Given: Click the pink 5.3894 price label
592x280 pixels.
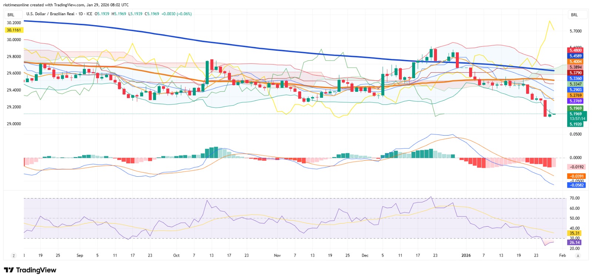Looking at the screenshot, I should [575, 67].
